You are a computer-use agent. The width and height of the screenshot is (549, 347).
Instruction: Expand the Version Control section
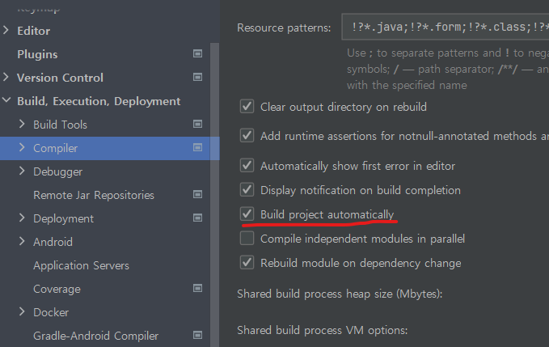6,77
